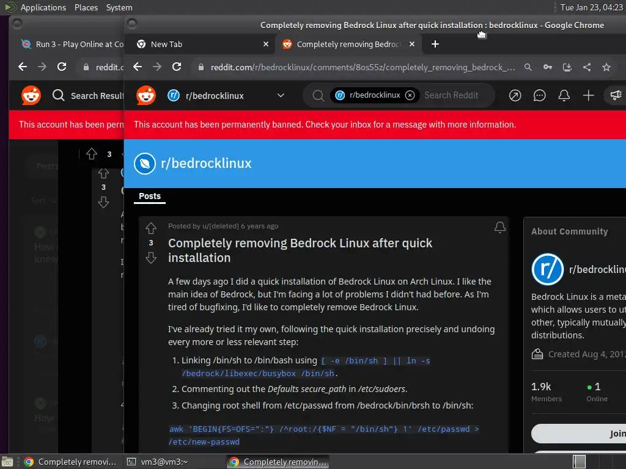The height and width of the screenshot is (469, 626).
Task: Click the Advertise megaphone icon
Action: coord(616,95)
